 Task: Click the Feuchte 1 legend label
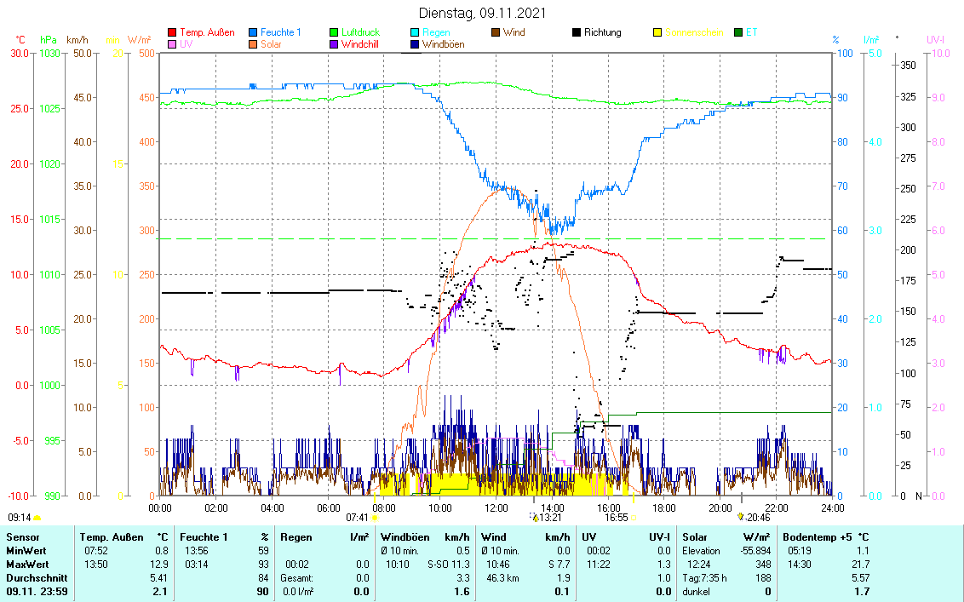pyautogui.click(x=281, y=32)
